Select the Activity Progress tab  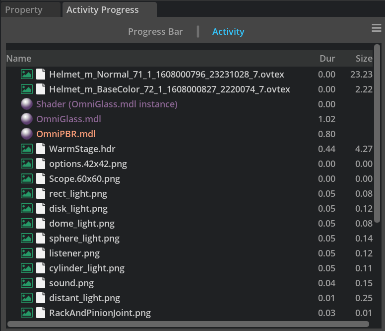pyautogui.click(x=103, y=10)
